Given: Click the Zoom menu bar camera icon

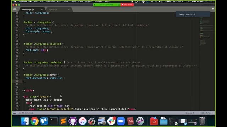Looking at the screenshot, I should click(x=136, y=1).
